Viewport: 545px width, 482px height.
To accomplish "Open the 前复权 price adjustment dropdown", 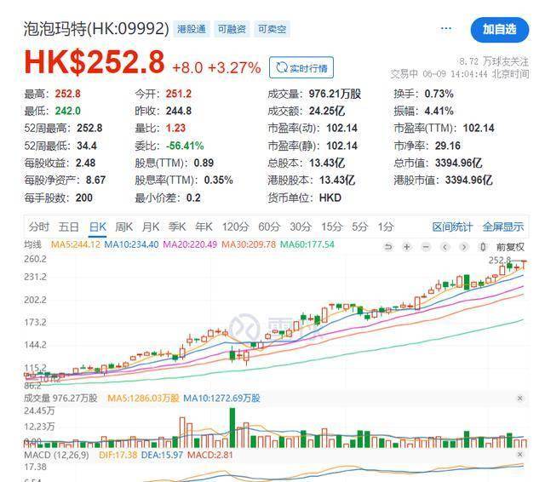I will click(x=510, y=247).
